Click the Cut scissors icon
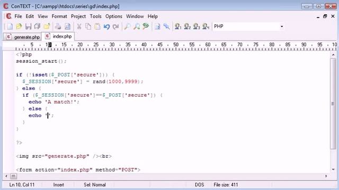 coord(79,26)
